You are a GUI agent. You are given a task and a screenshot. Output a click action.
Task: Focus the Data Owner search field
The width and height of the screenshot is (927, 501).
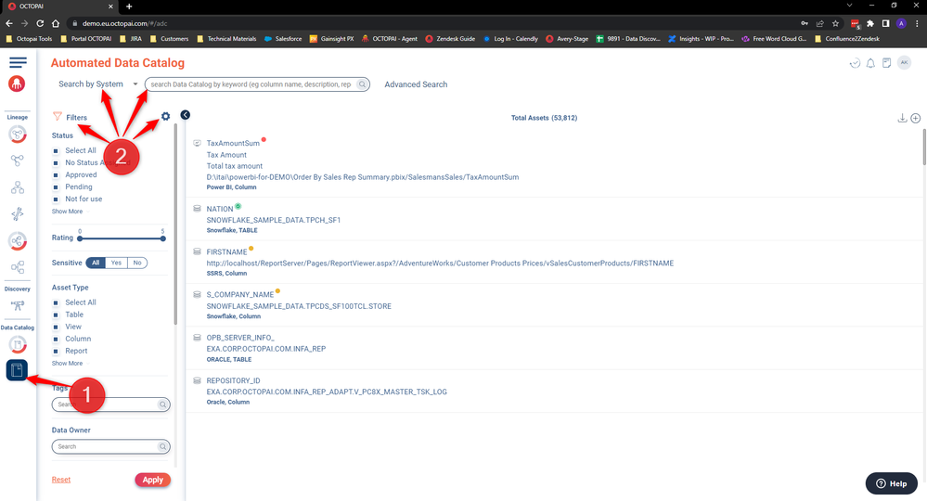point(111,446)
